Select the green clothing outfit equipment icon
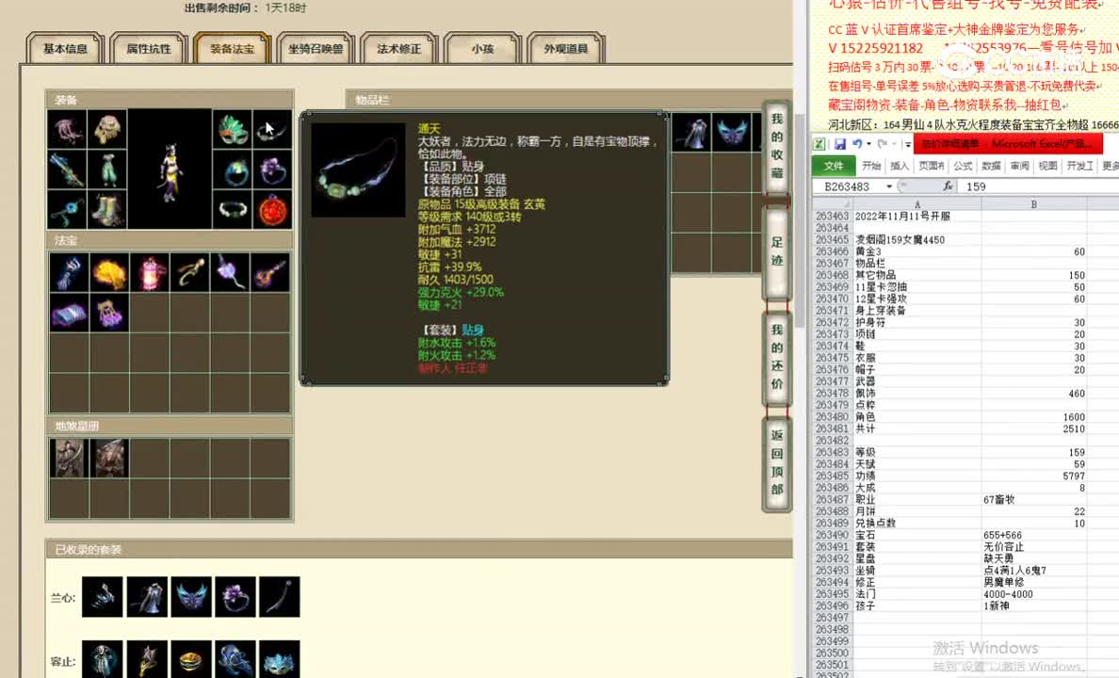Screen dimensions: 1119x678 [x=107, y=169]
